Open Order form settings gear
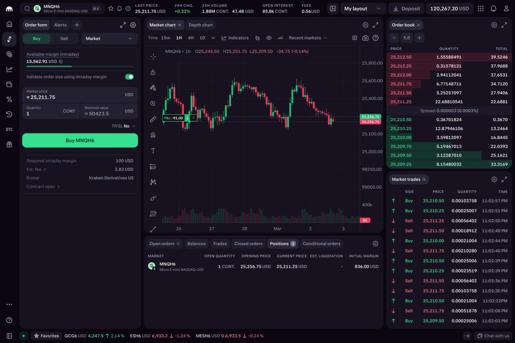 133,25
